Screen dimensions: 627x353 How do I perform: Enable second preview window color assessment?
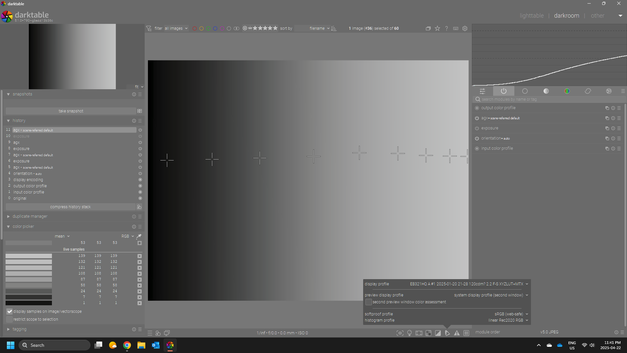[368, 302]
